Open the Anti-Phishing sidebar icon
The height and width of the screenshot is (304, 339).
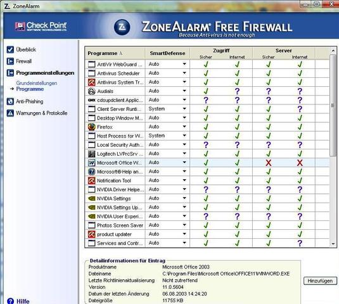point(10,101)
